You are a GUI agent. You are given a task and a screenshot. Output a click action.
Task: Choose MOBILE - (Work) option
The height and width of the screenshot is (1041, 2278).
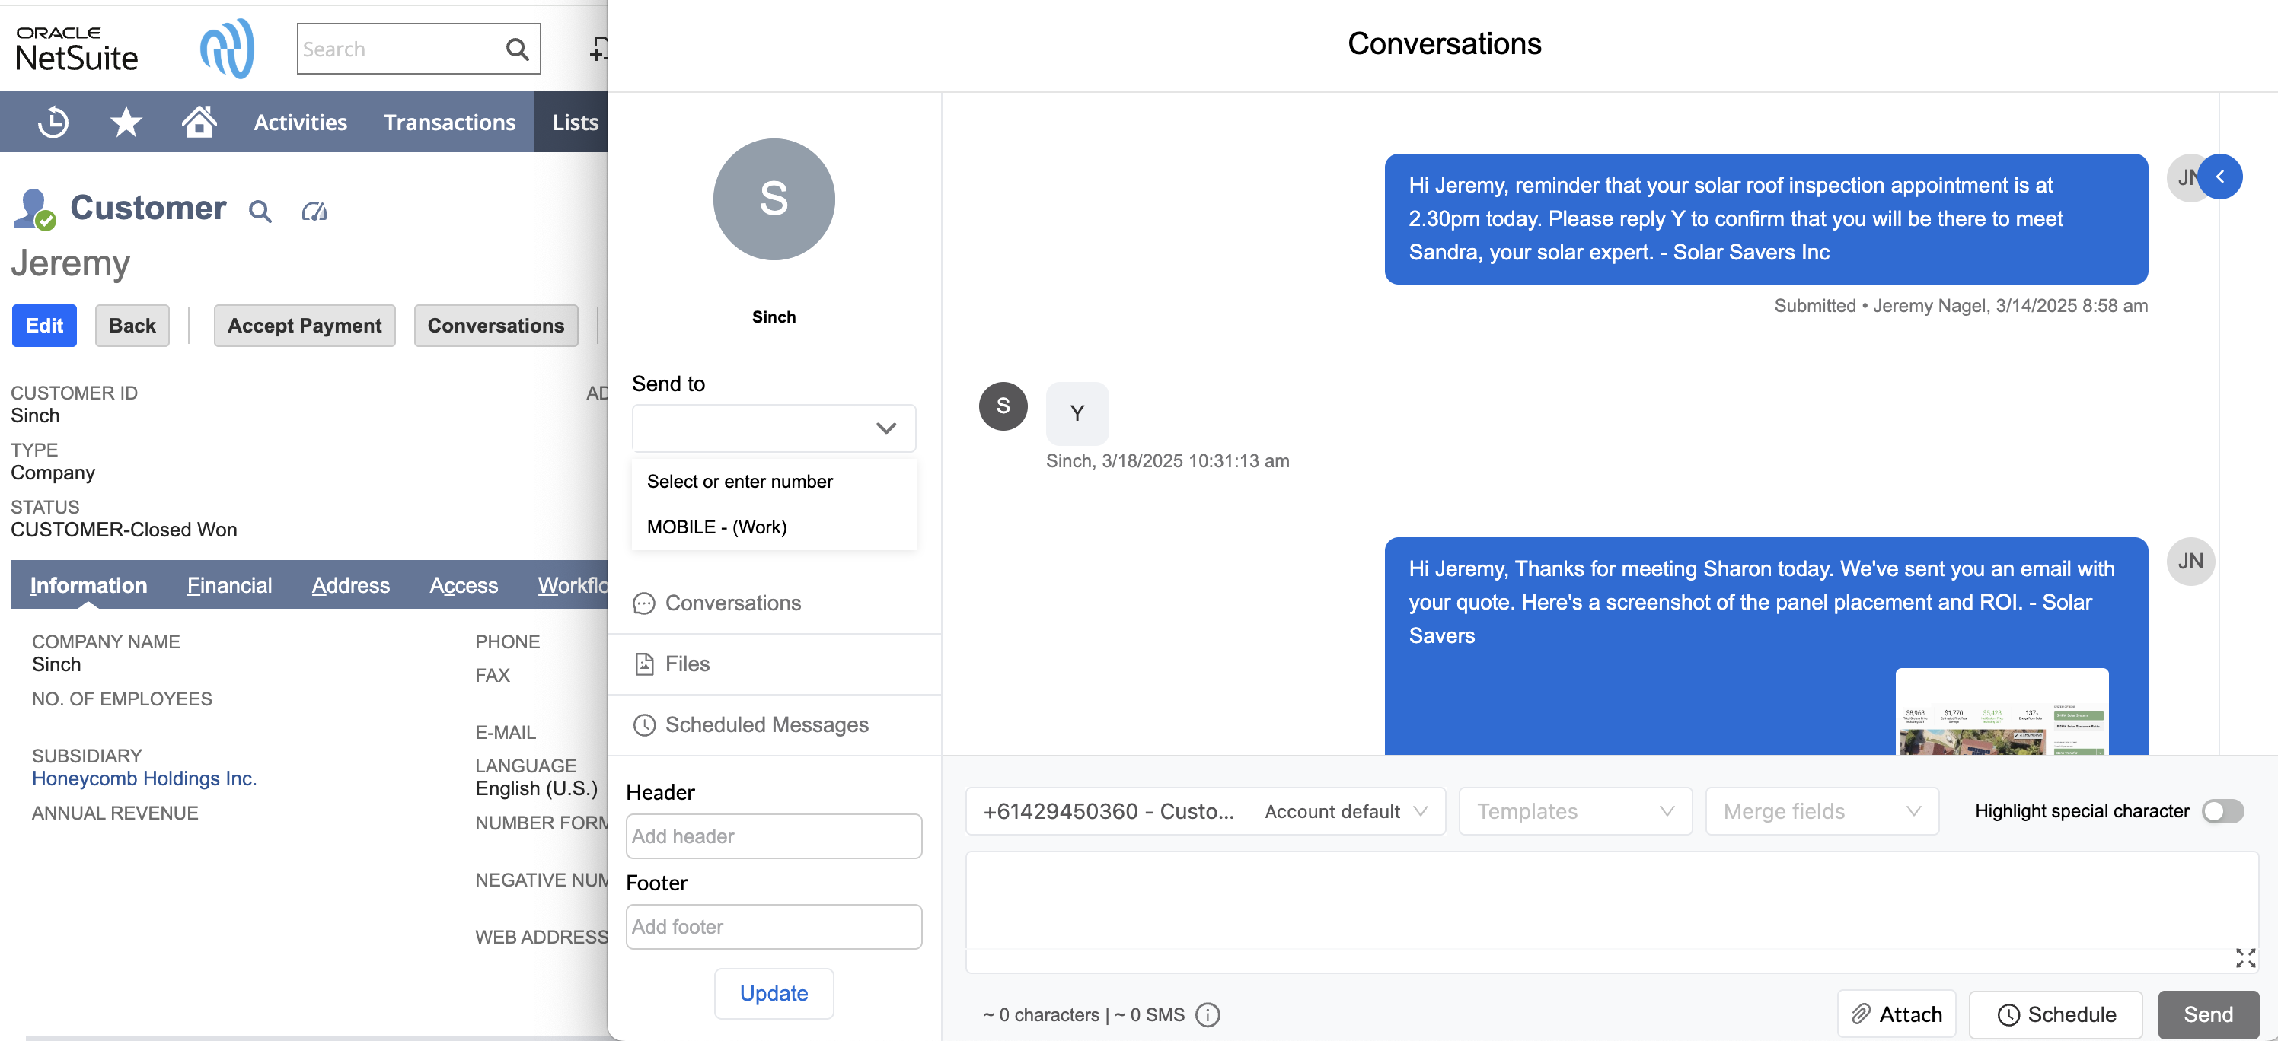(x=774, y=527)
